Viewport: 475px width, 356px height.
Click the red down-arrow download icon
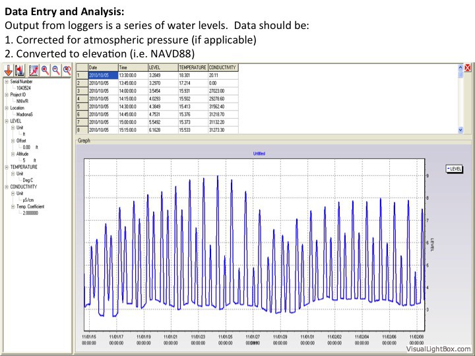(x=8, y=70)
